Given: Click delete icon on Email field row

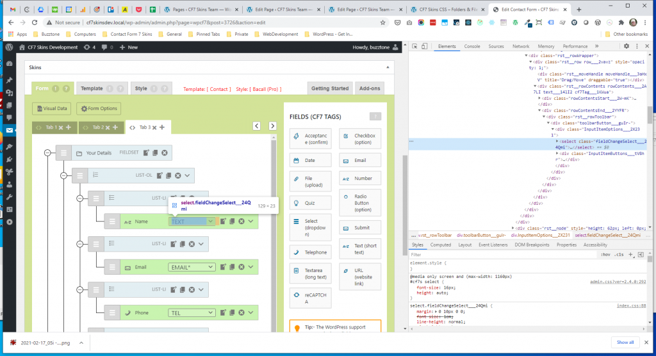Looking at the screenshot, I should (x=242, y=267).
